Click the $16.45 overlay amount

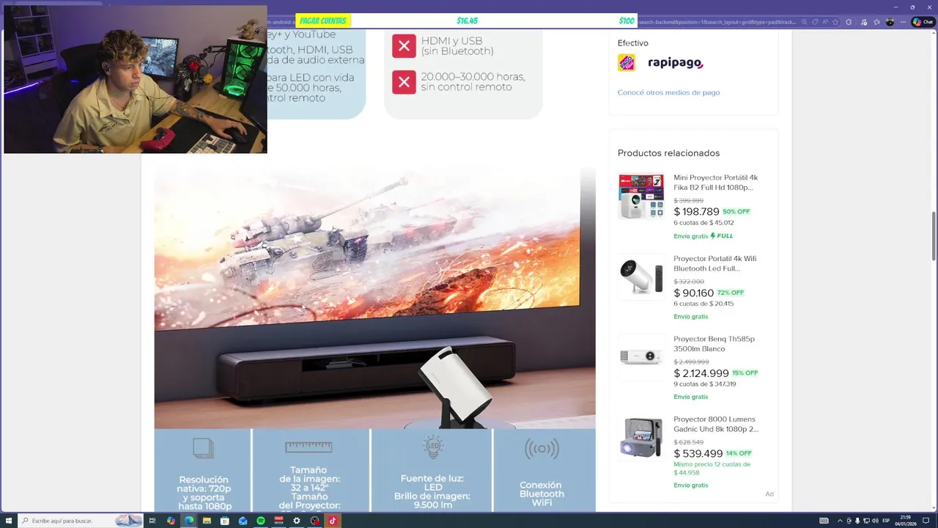click(467, 21)
